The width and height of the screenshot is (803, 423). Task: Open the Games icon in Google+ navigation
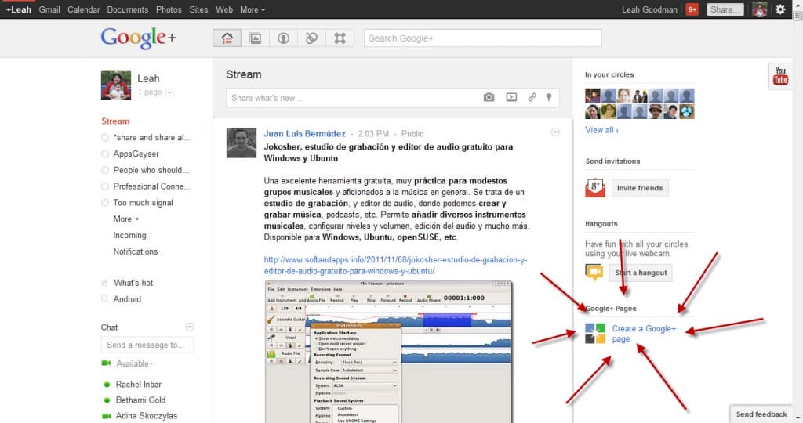pos(340,38)
